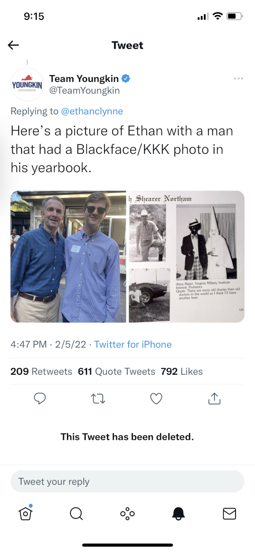Open the Home tab icon
This screenshot has height=552, width=255.
tap(25, 513)
